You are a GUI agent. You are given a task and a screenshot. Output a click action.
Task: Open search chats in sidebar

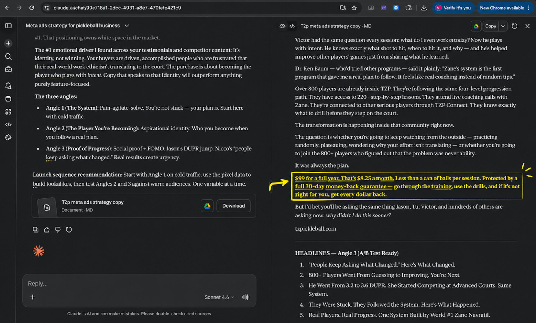click(8, 56)
